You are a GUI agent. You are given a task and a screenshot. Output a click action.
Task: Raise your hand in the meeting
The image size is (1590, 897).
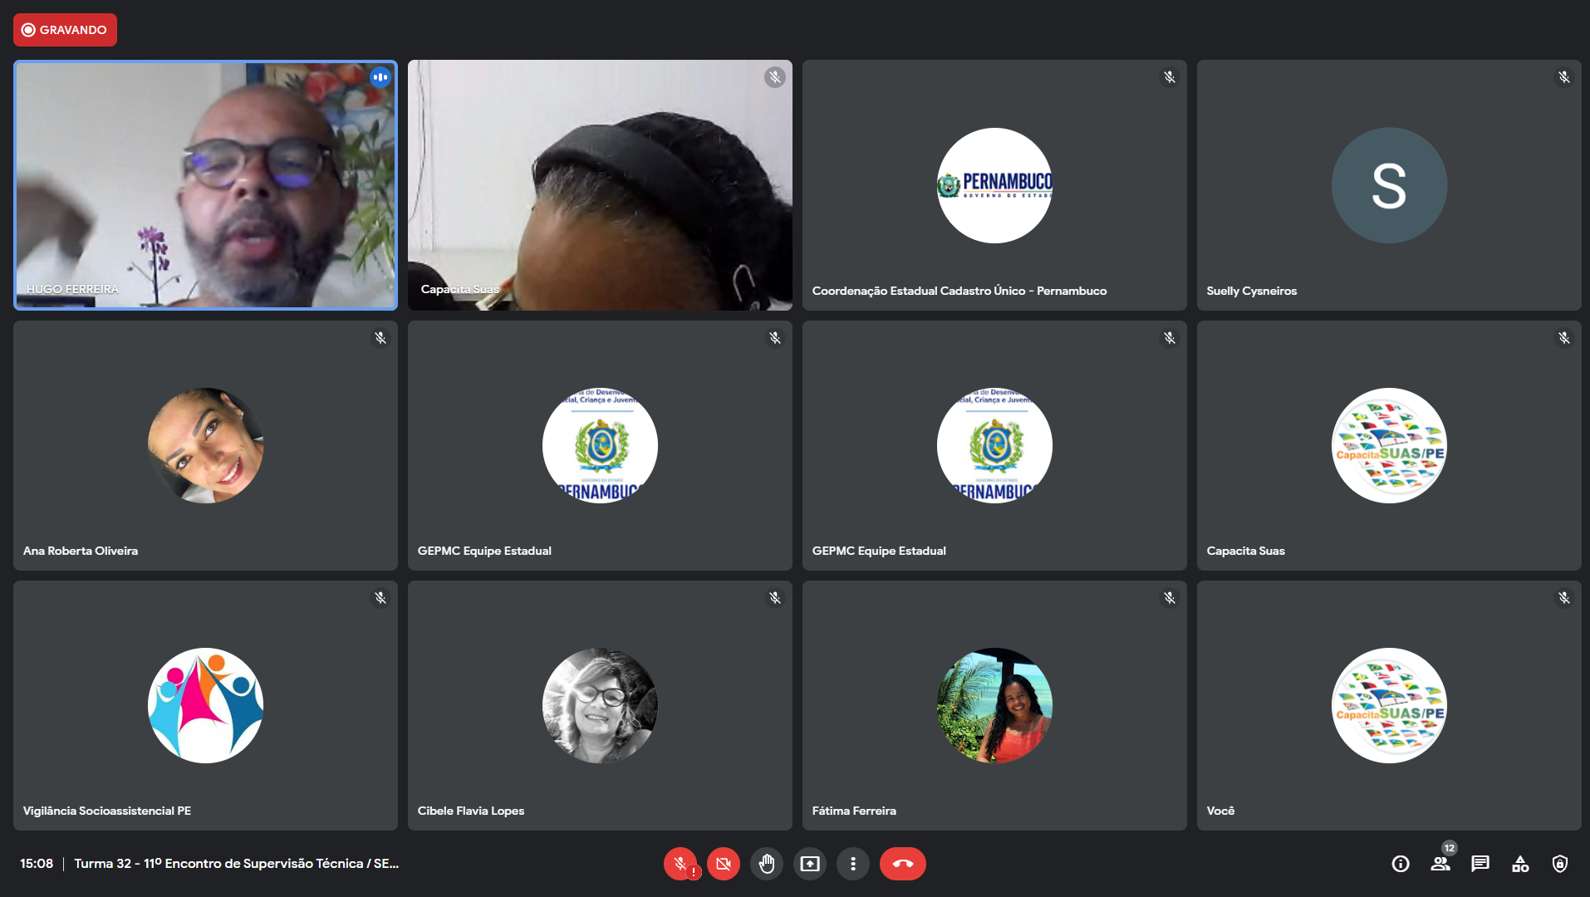tap(767, 864)
